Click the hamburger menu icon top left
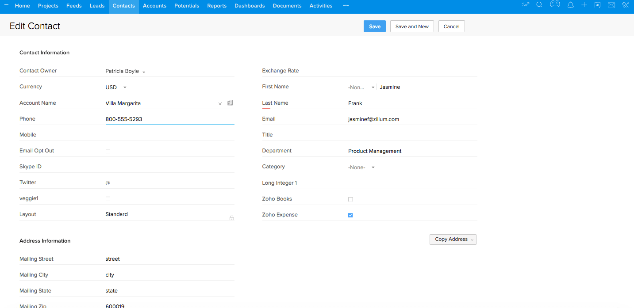 point(6,5)
